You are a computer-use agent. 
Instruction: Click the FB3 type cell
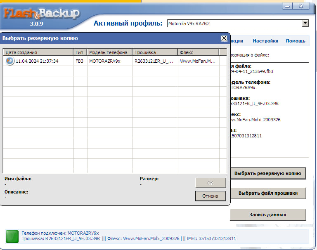[x=79, y=61]
